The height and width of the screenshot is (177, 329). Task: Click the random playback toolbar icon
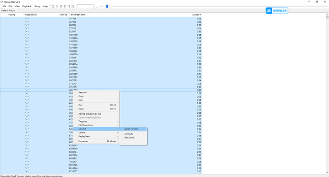tap(73, 6)
